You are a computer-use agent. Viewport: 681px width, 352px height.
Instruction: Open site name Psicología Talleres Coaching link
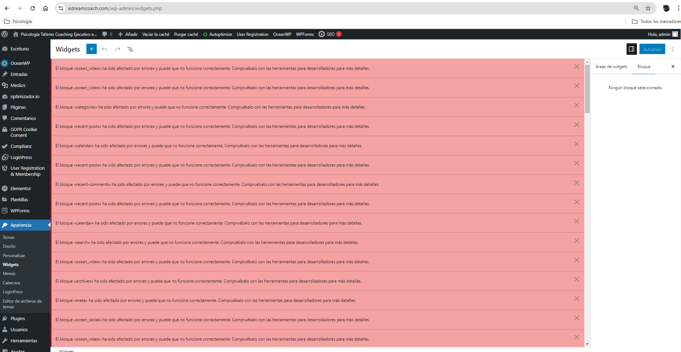point(55,34)
